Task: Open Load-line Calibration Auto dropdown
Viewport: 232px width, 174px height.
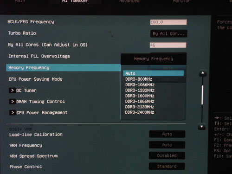Action: tap(167, 134)
